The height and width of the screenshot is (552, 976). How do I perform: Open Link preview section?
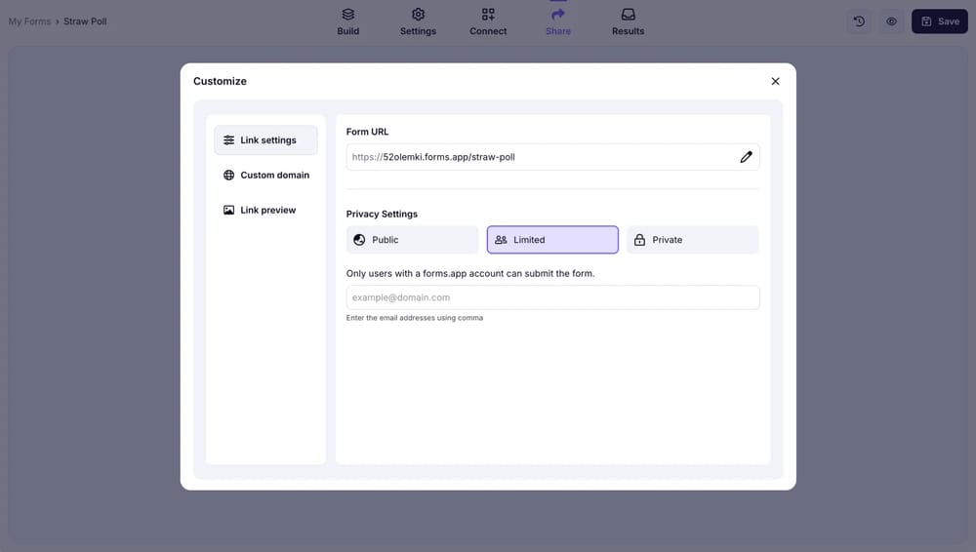coord(265,211)
